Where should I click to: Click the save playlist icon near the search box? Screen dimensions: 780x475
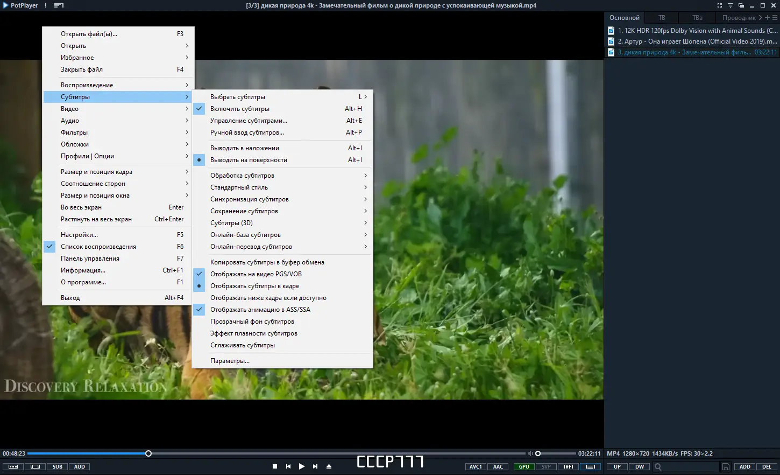726,466
